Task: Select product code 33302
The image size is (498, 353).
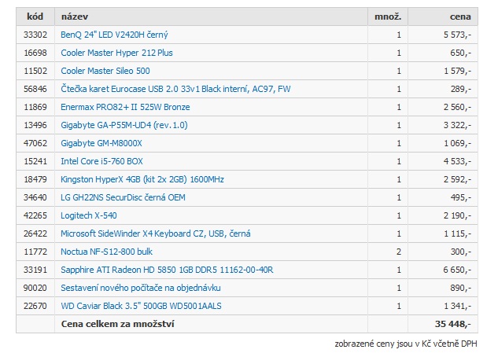Action: pyautogui.click(x=35, y=35)
